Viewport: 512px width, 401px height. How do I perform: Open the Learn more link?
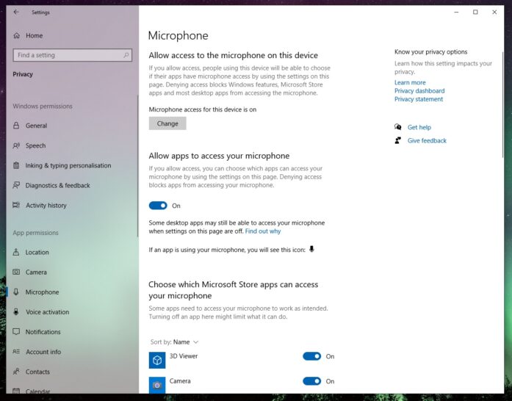coord(410,82)
